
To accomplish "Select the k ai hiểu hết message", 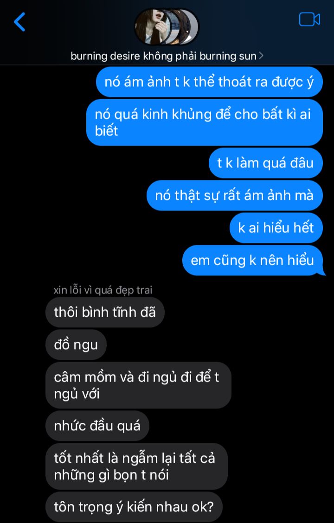I will pyautogui.click(x=276, y=228).
